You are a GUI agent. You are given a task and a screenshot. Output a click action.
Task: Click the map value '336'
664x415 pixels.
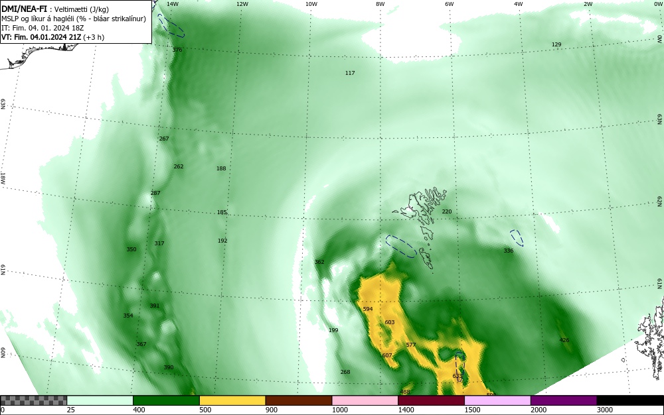click(x=508, y=251)
